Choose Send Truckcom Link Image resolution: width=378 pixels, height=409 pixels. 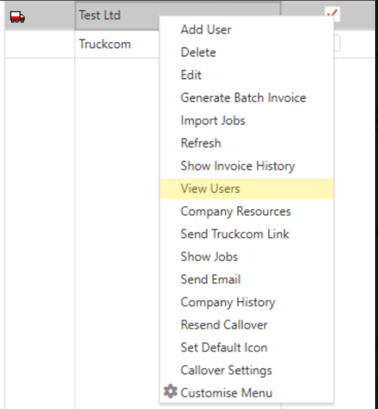tap(235, 234)
